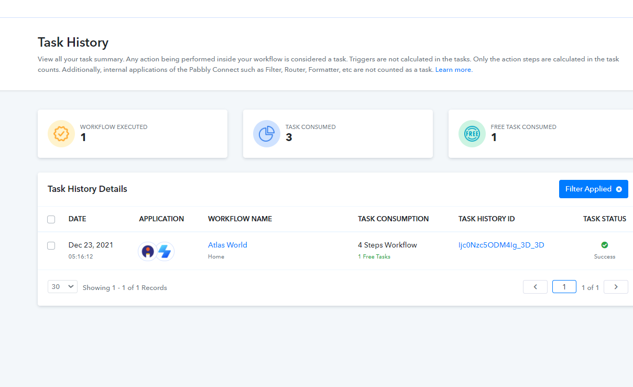Click the Home folder label under Atlas World
The width and height of the screenshot is (633, 387).
(216, 257)
